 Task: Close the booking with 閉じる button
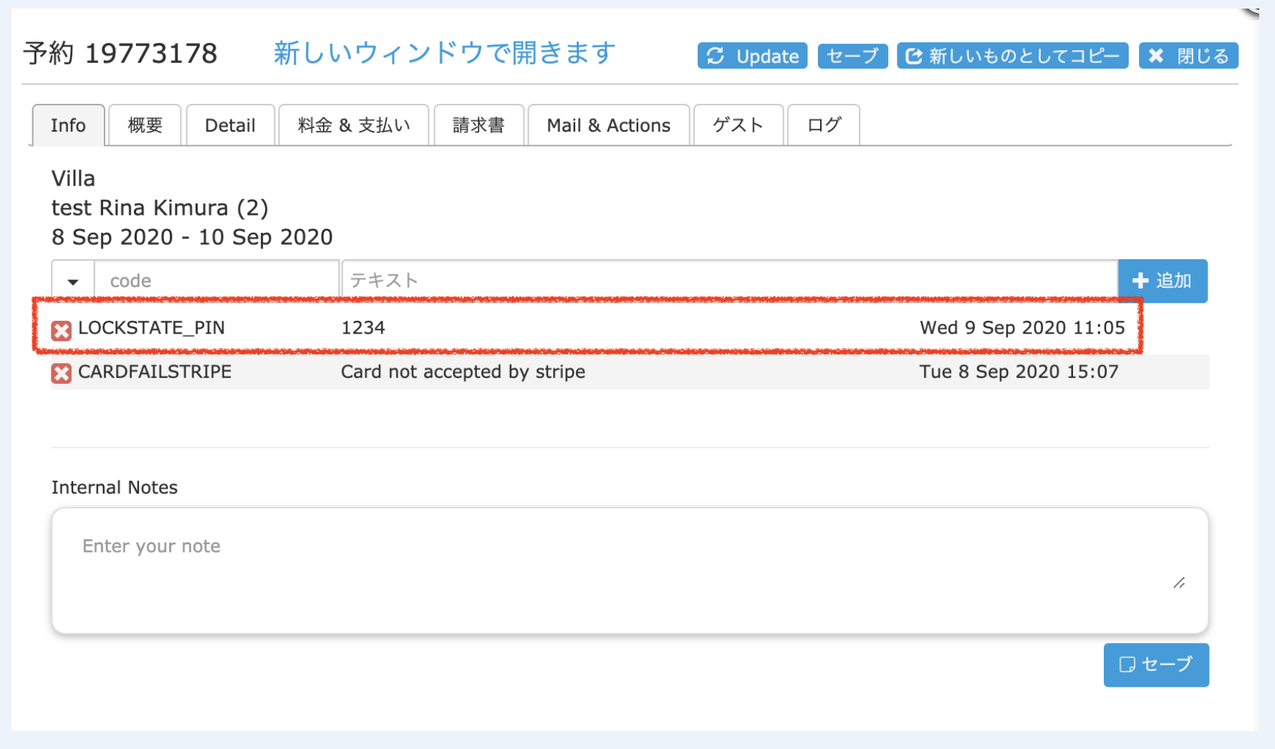[1188, 56]
